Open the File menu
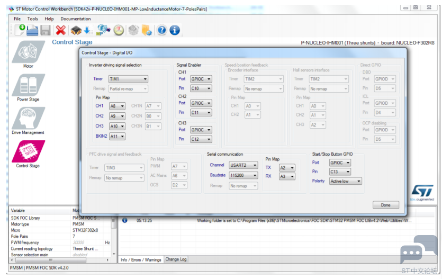This screenshot has width=442, height=279. tap(17, 19)
